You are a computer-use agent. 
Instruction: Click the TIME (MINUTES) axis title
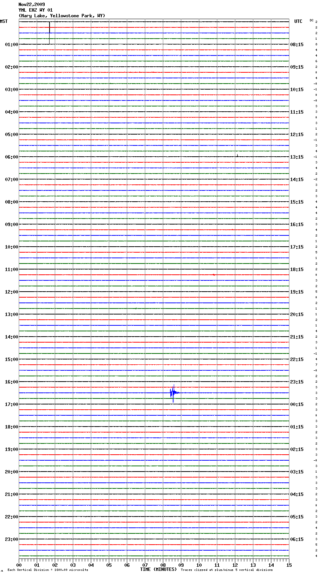[158, 569]
